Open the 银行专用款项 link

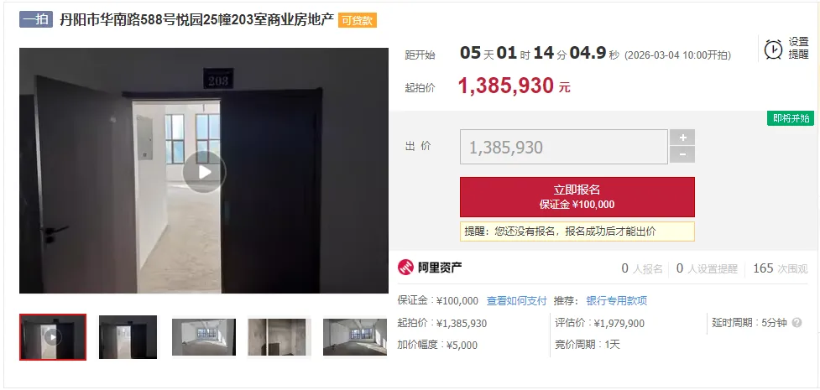[x=617, y=300]
